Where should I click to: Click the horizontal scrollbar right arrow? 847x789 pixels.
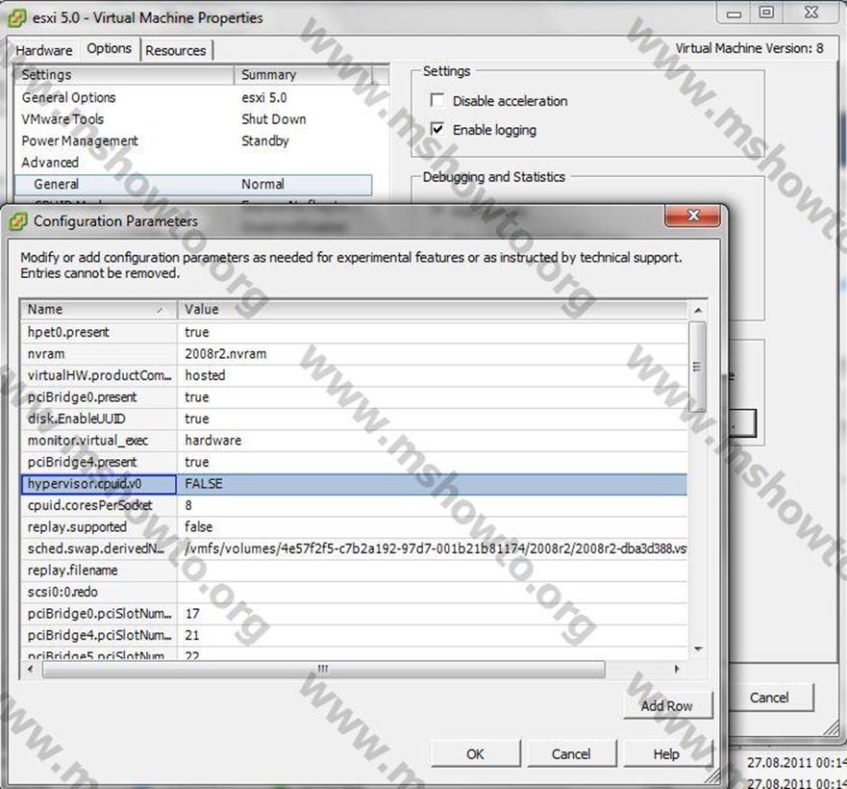pos(677,669)
